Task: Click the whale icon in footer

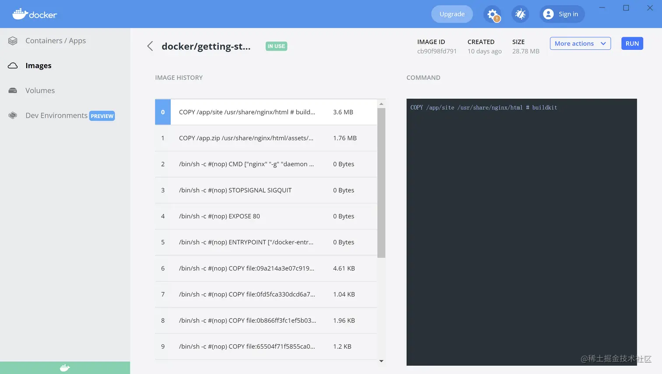Action: tap(65, 368)
